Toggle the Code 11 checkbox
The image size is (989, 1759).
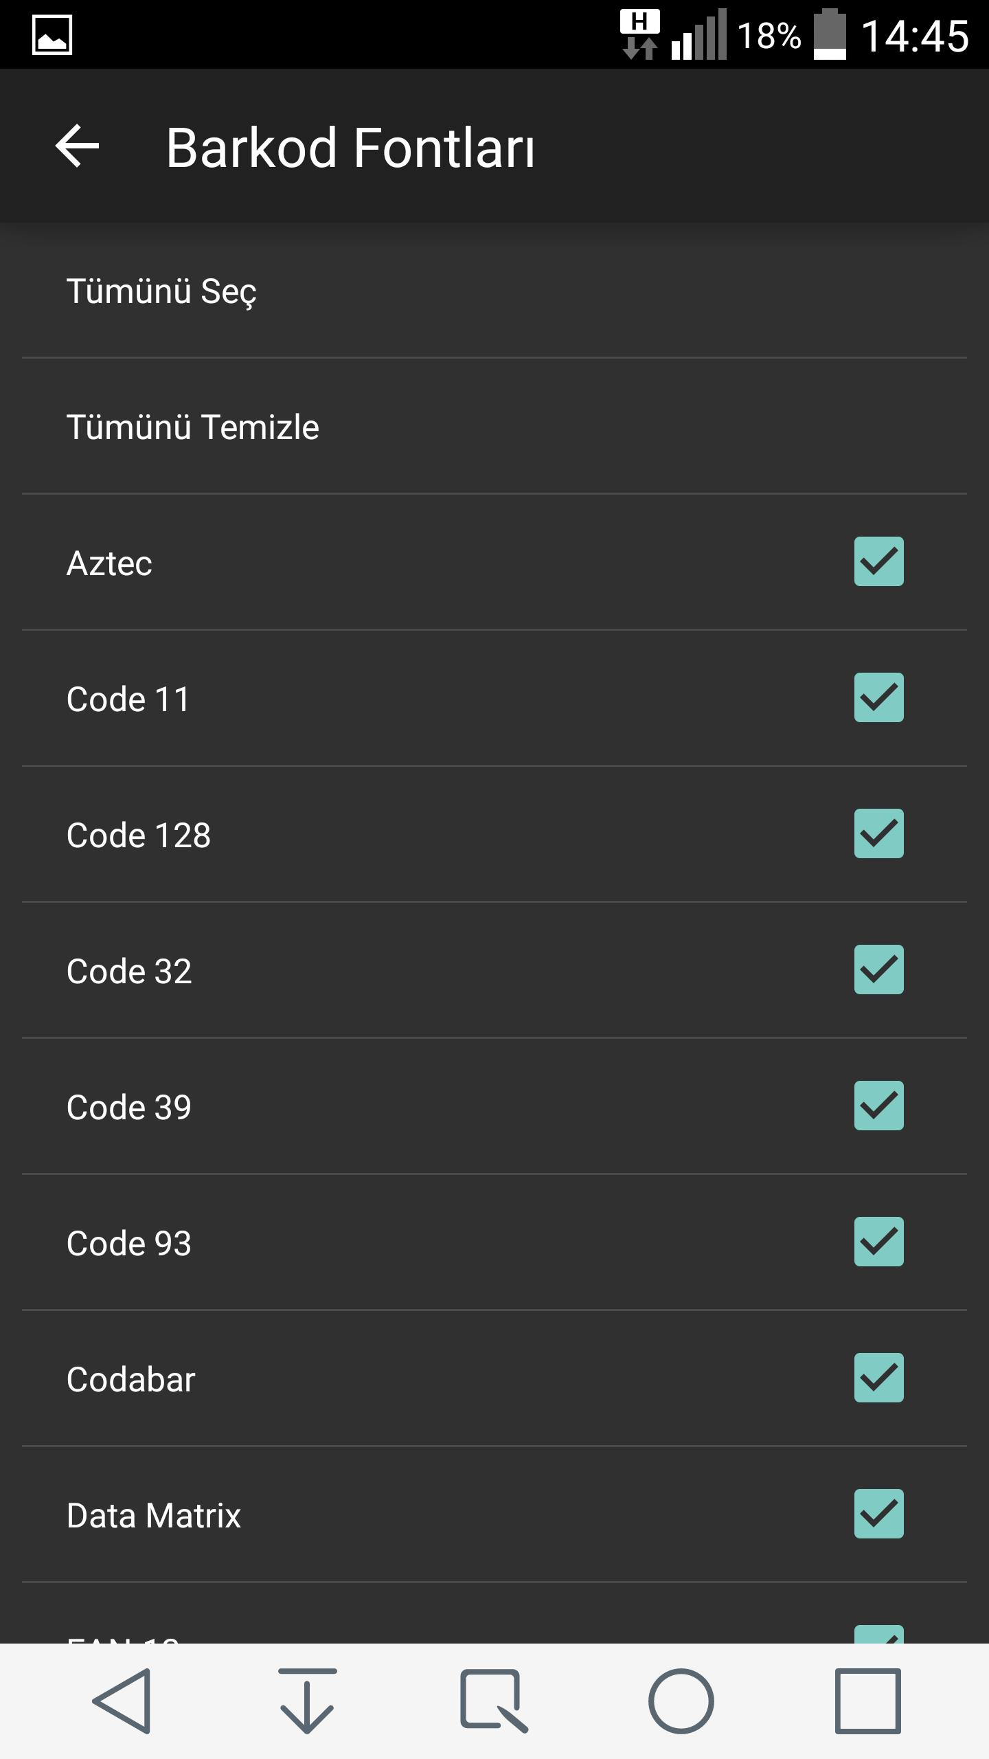(878, 697)
